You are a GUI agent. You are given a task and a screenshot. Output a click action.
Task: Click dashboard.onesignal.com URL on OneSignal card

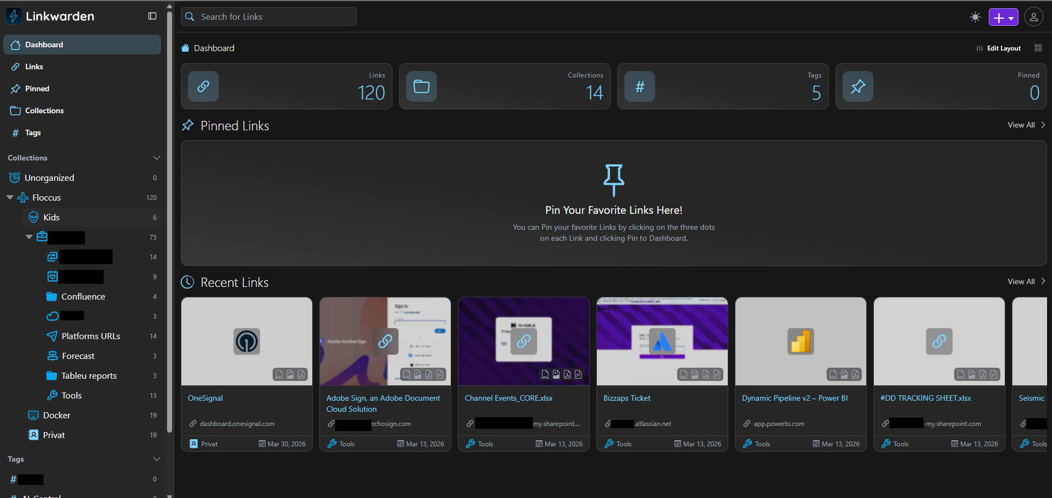point(237,424)
